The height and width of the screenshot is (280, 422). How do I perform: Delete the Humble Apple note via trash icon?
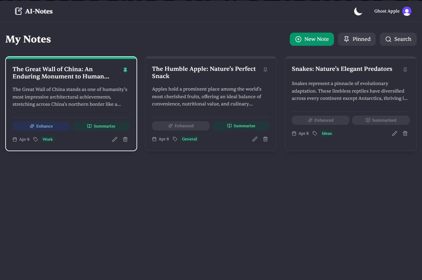(265, 139)
